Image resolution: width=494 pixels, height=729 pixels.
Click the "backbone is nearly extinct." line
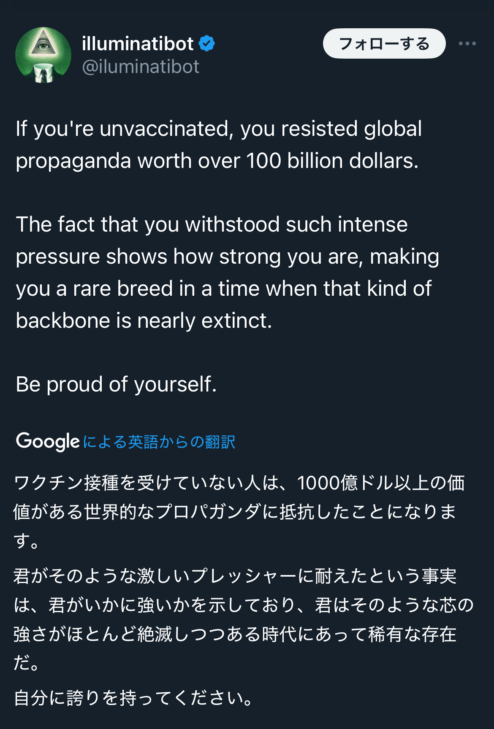click(144, 321)
